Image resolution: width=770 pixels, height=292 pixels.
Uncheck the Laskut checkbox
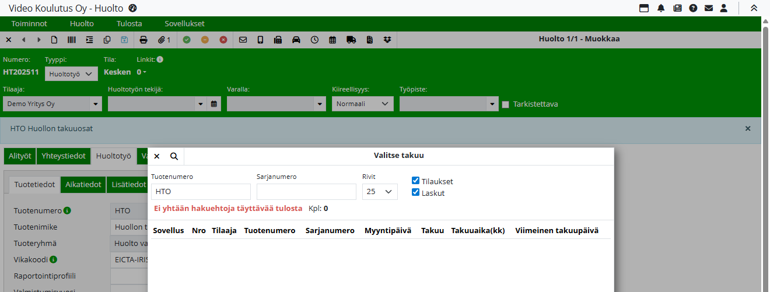point(416,192)
